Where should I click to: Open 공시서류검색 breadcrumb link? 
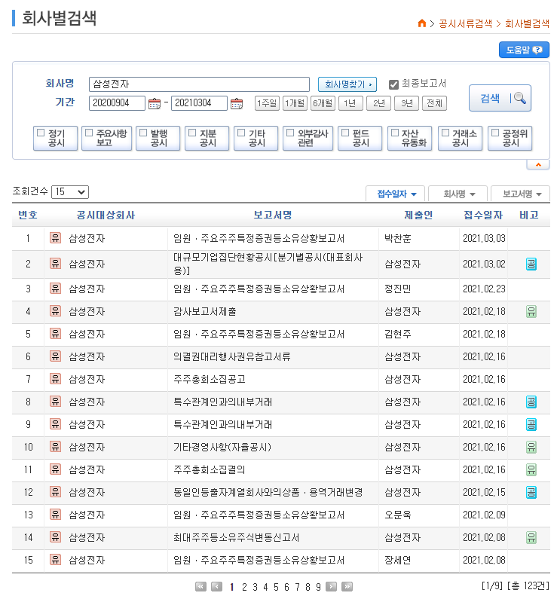coord(465,23)
